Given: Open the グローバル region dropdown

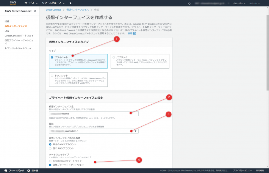Looking at the screenshot, I should point(239,3).
